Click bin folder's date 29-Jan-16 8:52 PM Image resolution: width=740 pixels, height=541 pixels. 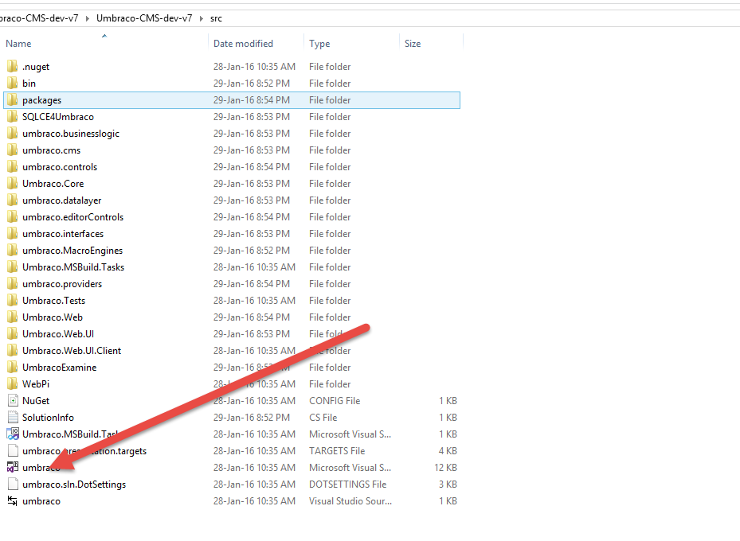point(252,84)
